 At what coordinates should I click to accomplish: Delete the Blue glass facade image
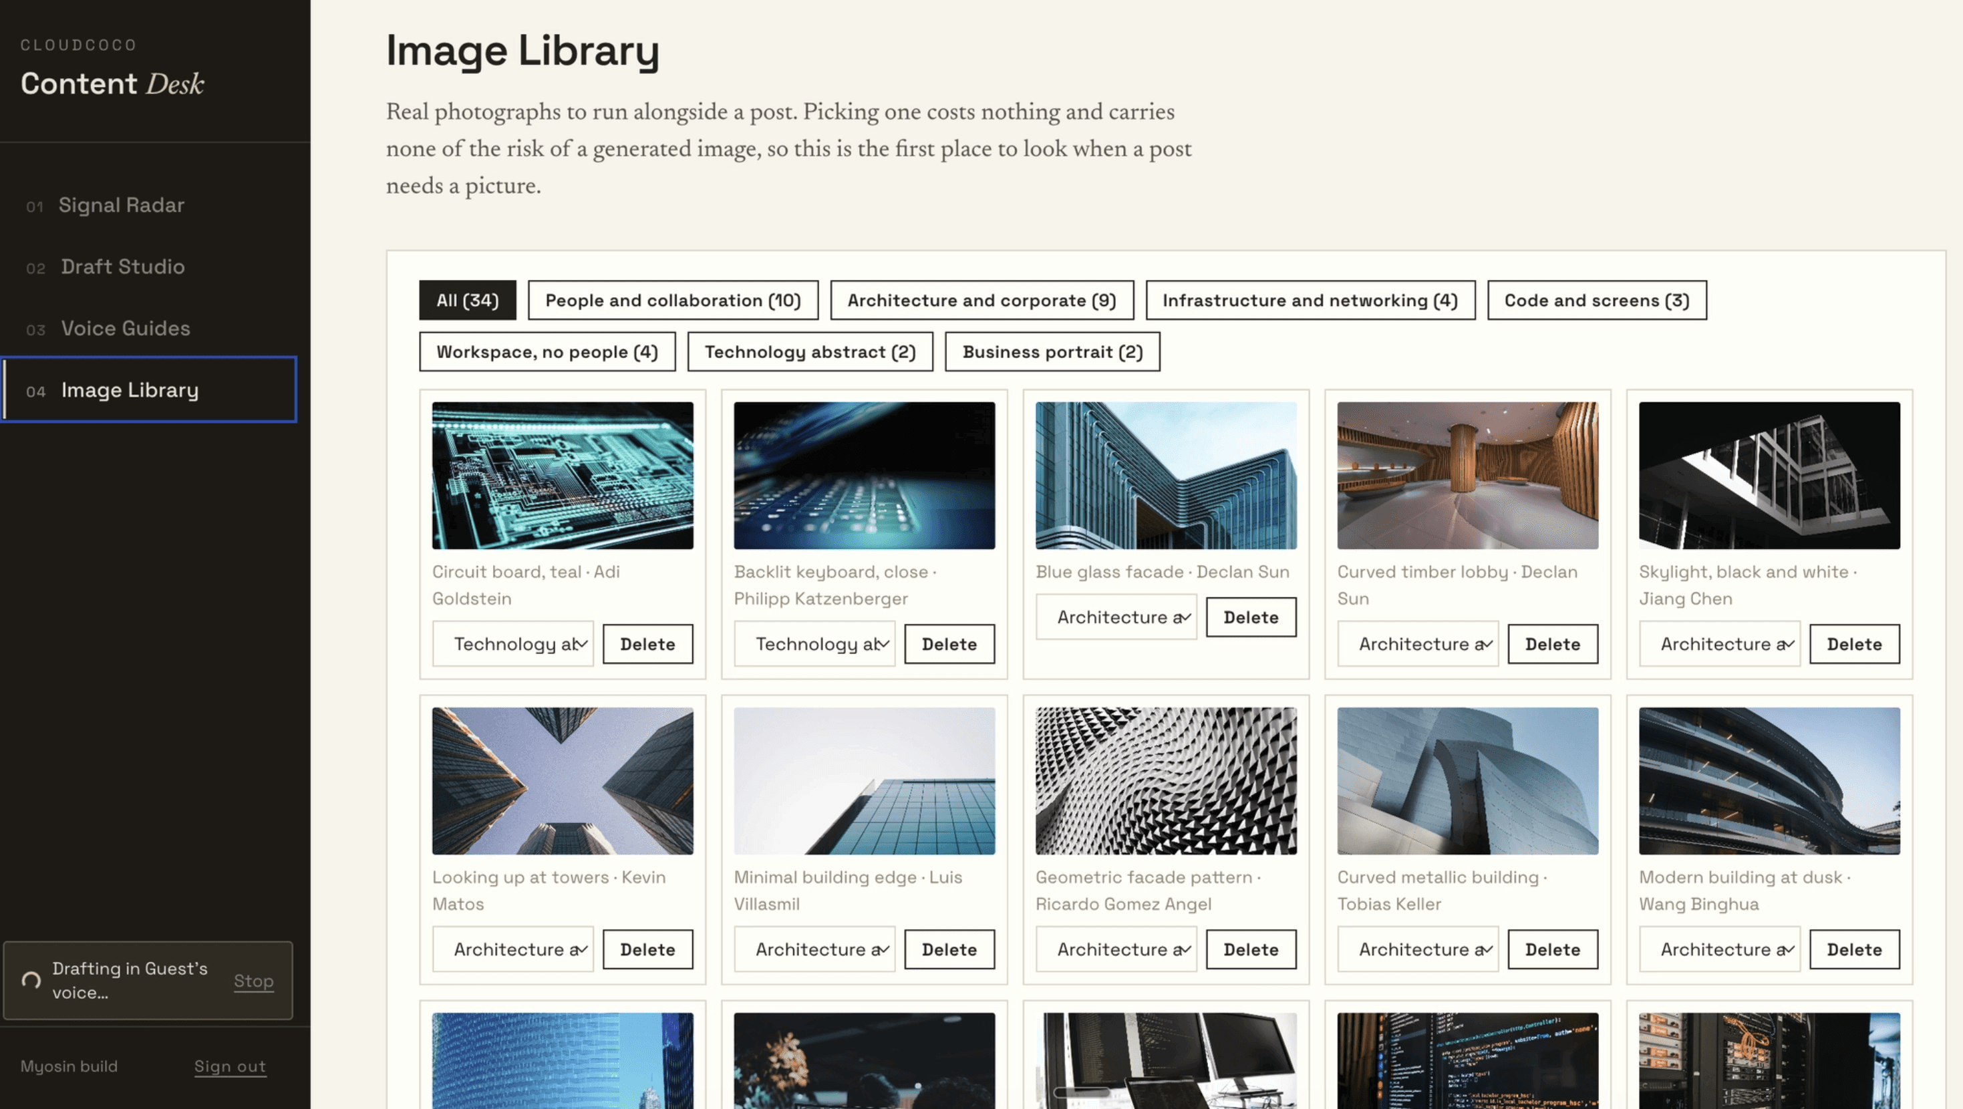coord(1251,617)
